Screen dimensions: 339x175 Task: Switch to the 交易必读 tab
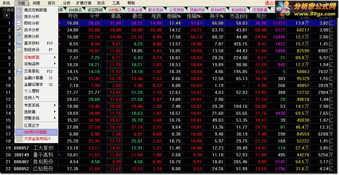tap(135, 10)
